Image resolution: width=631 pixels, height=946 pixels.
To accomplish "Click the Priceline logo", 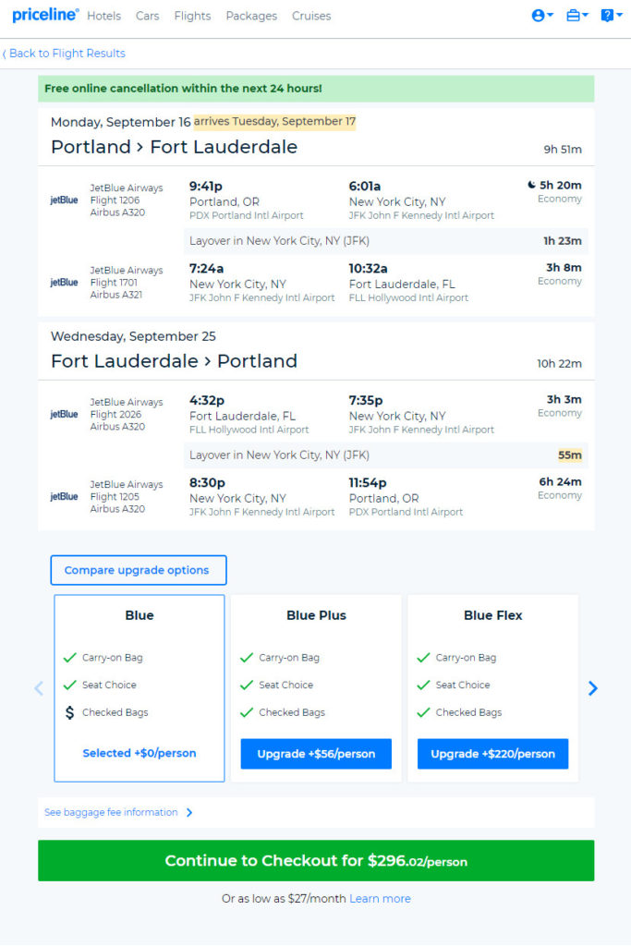I will coord(45,15).
